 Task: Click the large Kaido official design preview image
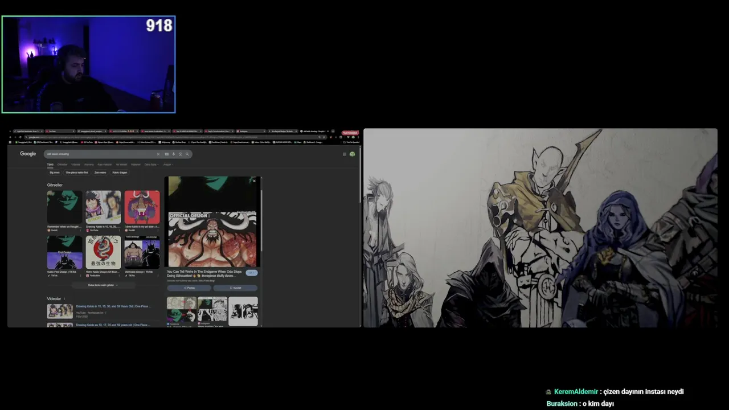[212, 239]
